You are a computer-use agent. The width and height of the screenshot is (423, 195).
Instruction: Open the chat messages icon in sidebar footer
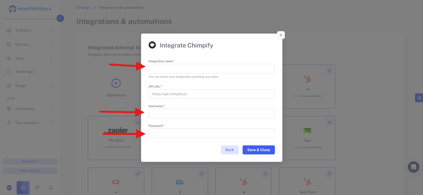coord(37,188)
